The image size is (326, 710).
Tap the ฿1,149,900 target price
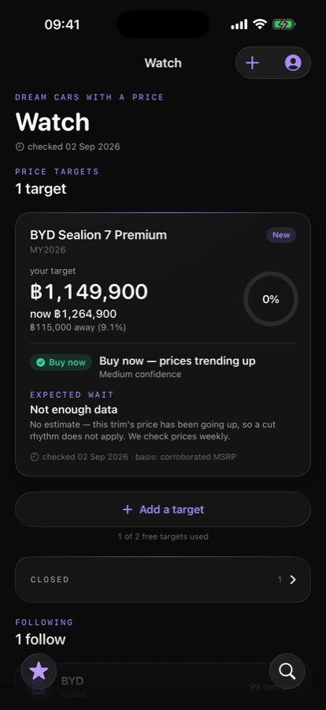pyautogui.click(x=89, y=292)
